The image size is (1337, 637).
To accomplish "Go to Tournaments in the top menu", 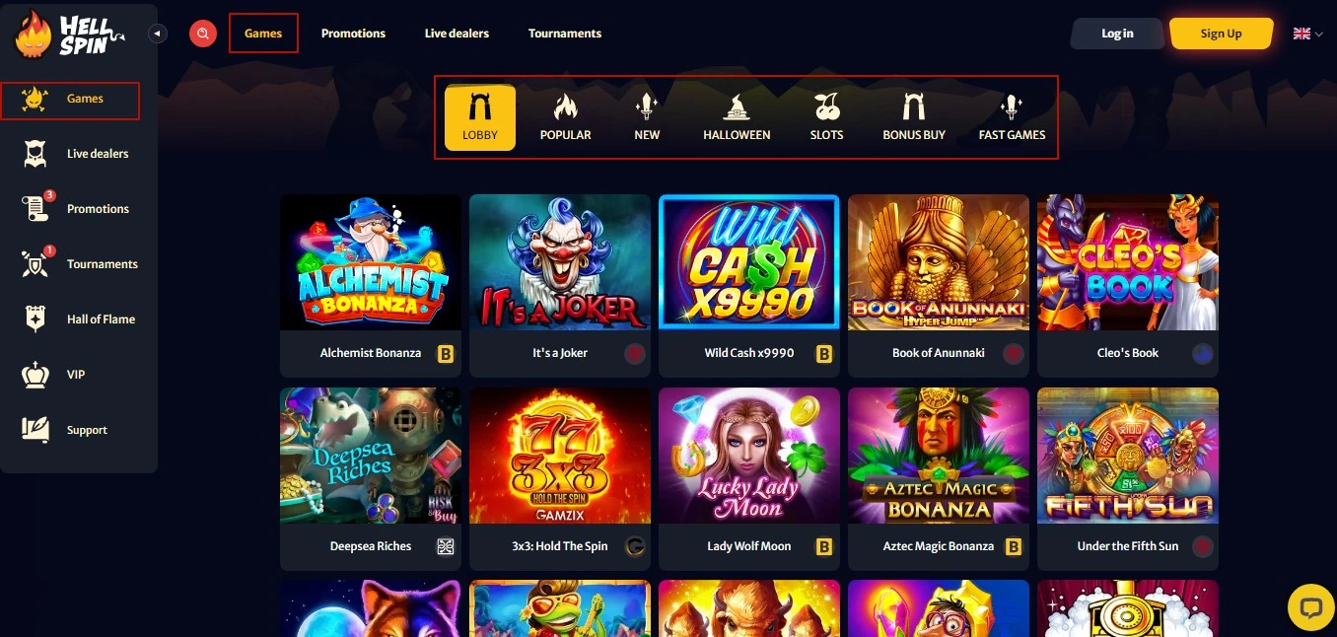I will (x=565, y=34).
